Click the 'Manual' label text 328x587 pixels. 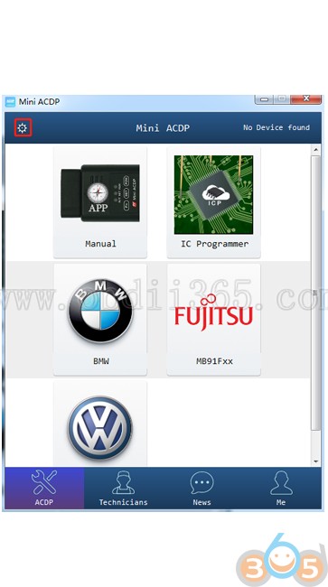tap(100, 244)
